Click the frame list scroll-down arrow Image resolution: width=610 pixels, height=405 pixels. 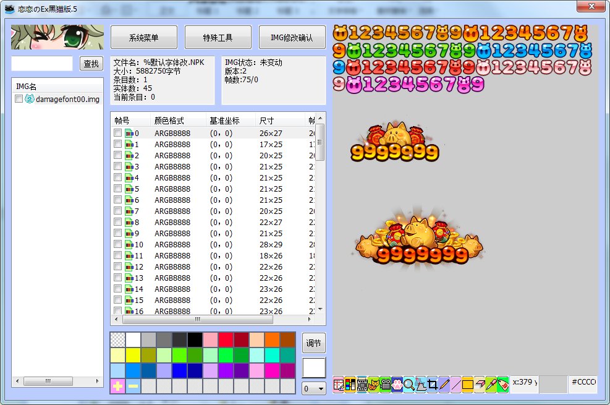point(320,309)
